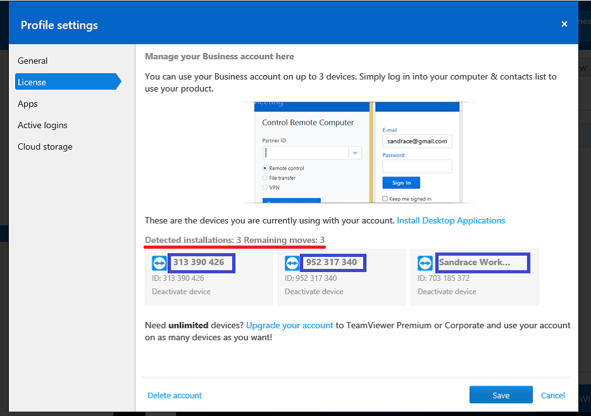Click the login illustration image
591x416 pixels.
(358, 152)
